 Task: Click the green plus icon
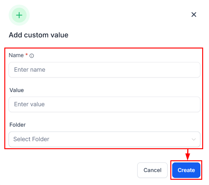click(x=19, y=15)
